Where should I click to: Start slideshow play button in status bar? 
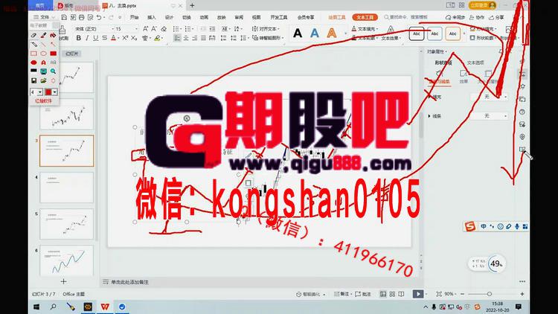tap(418, 294)
